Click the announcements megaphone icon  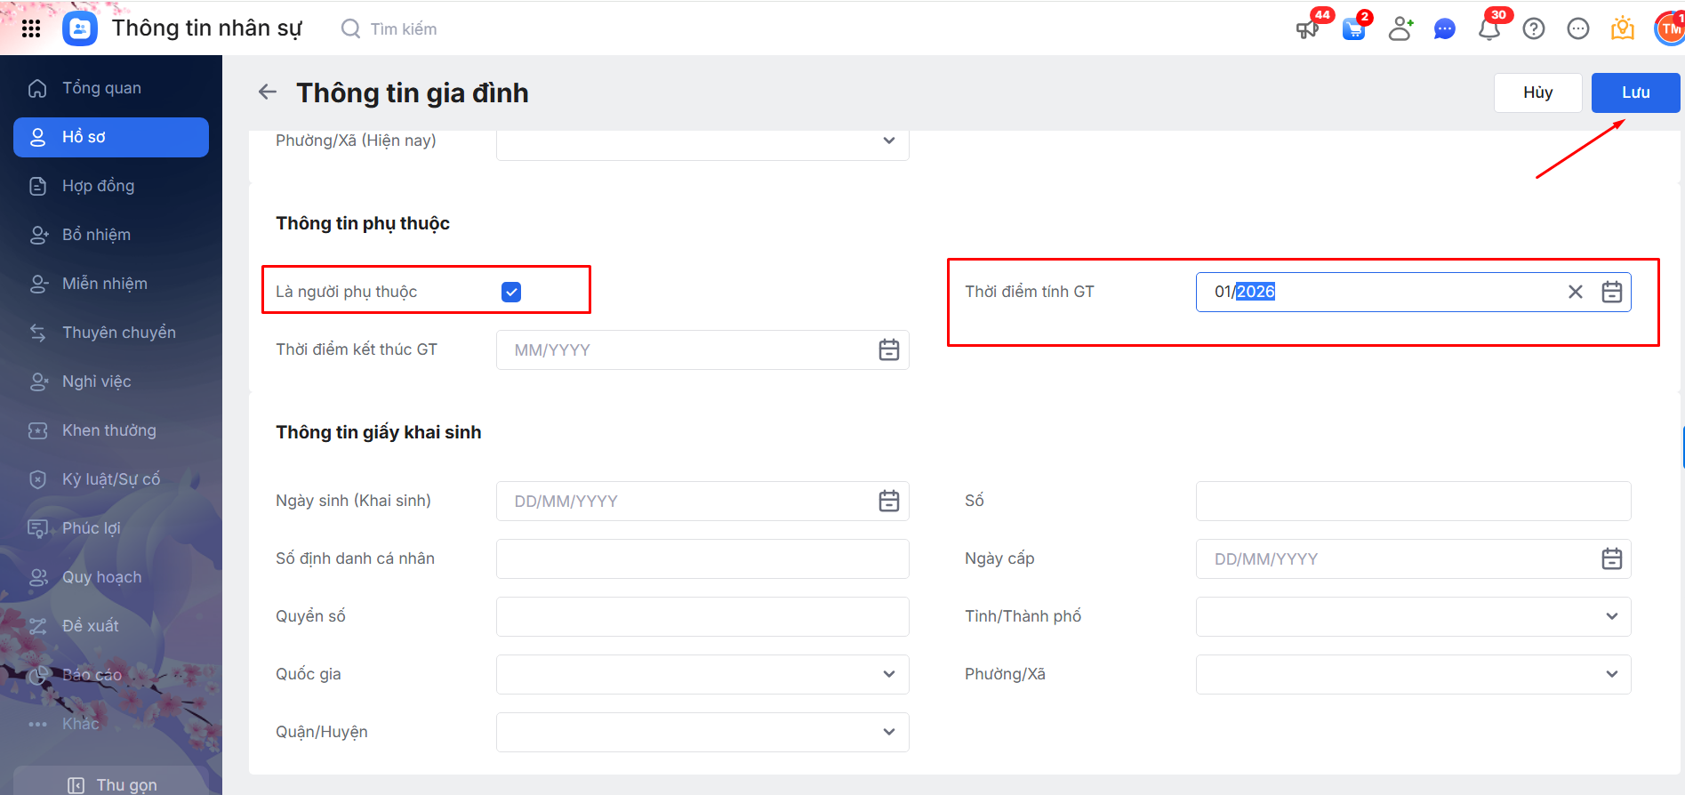click(1307, 29)
